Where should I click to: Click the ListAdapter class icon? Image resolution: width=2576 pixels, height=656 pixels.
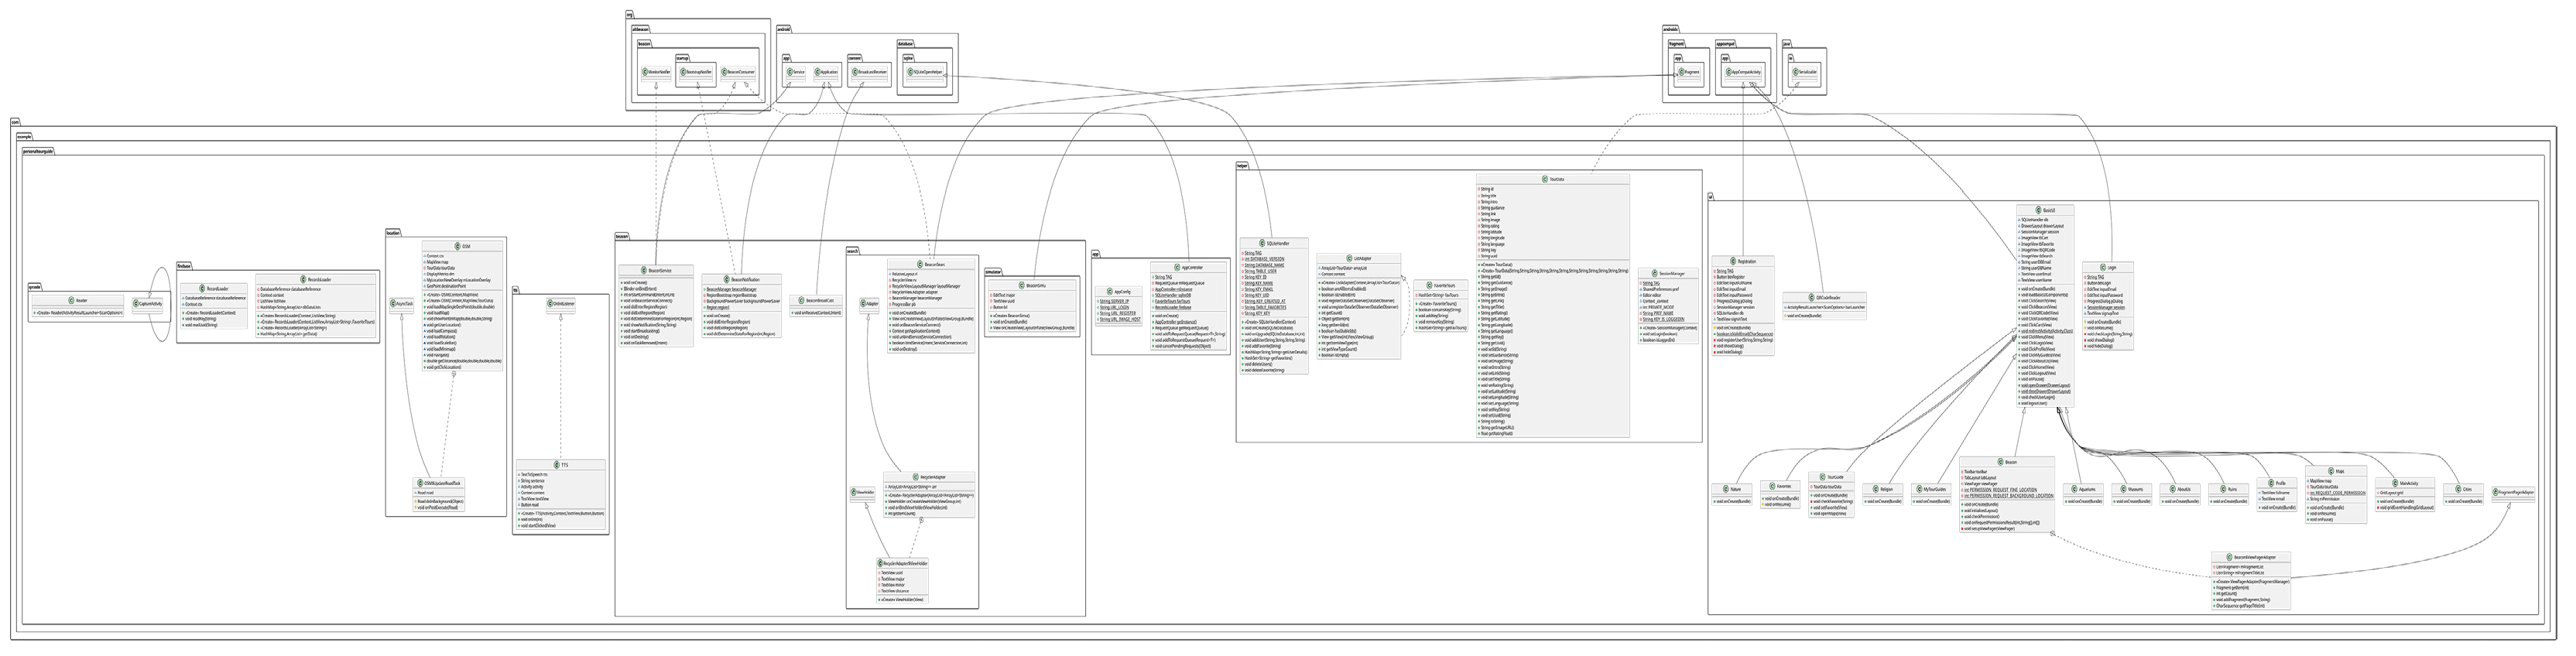pos(1348,258)
